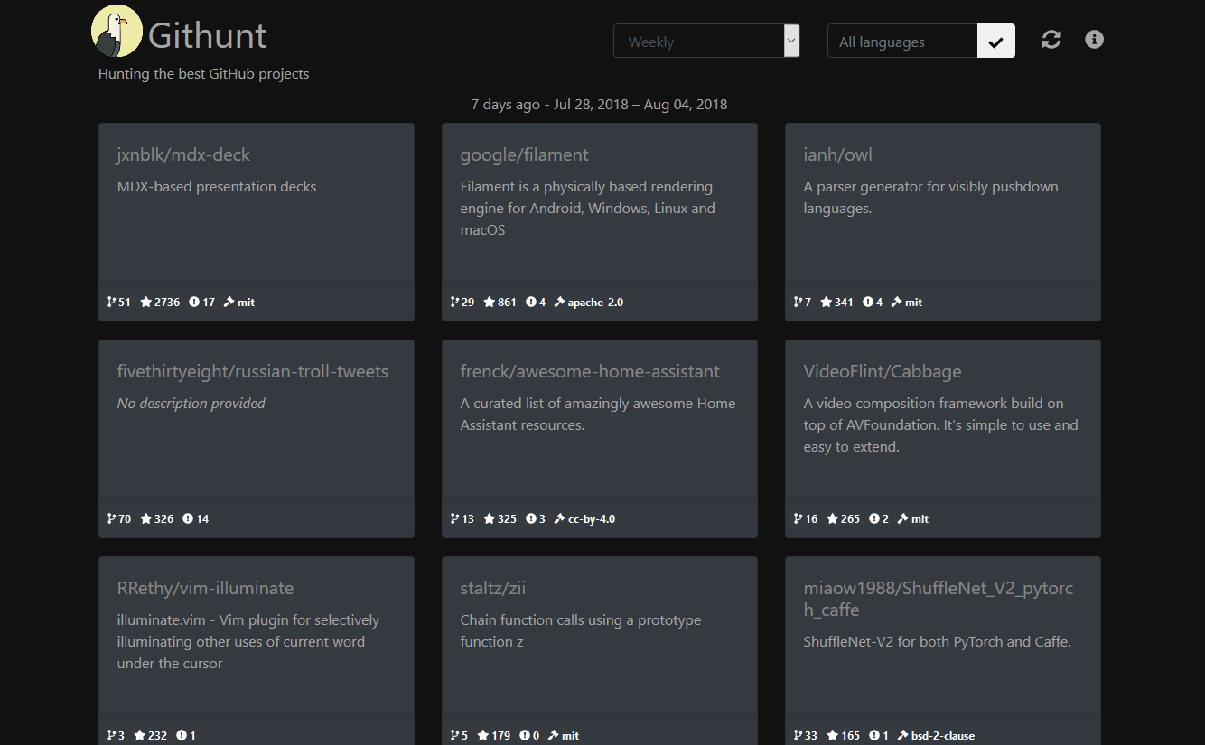Image resolution: width=1205 pixels, height=745 pixels.
Task: Click the 'No description provided' text
Action: (191, 404)
